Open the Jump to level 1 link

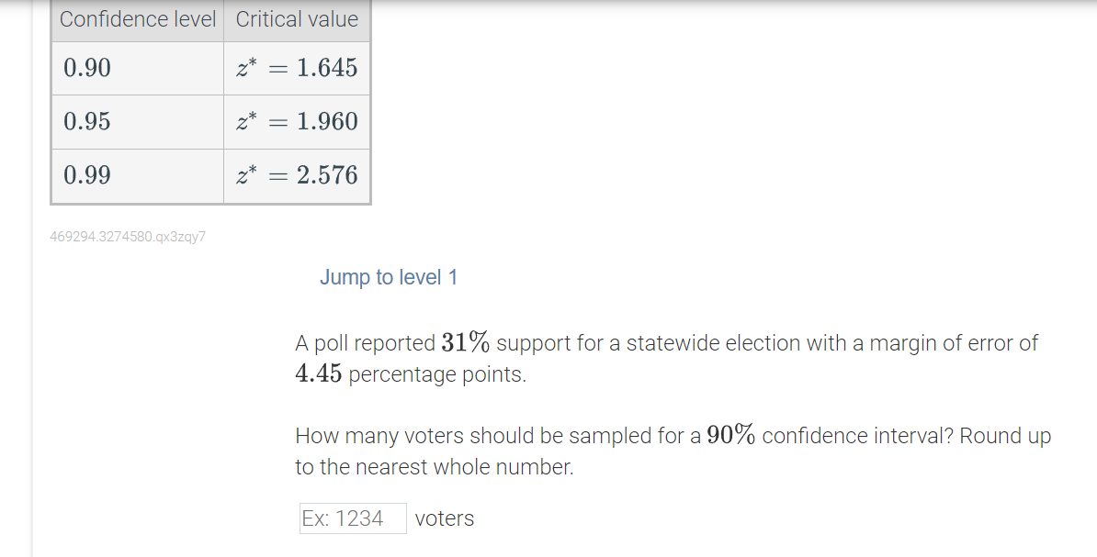pos(389,277)
